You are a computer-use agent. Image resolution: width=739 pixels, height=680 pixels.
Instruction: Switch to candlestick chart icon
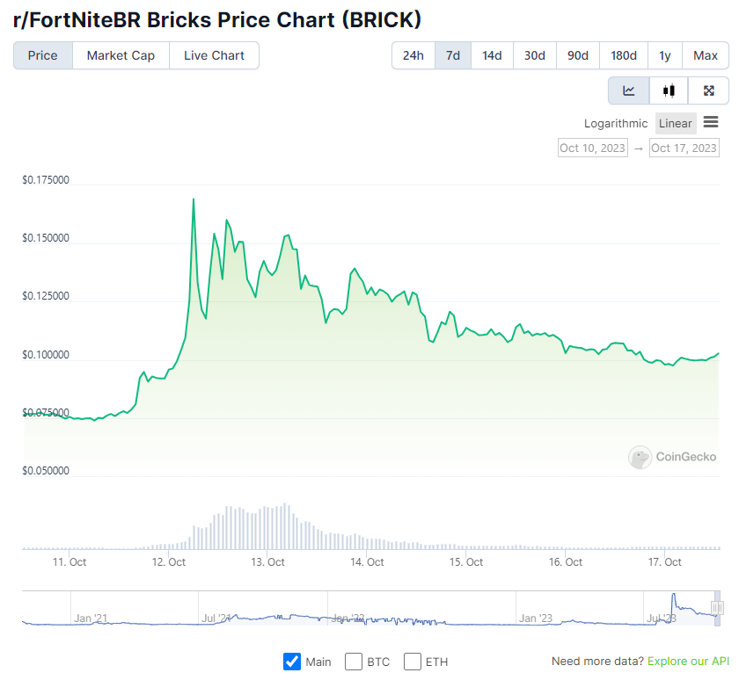669,90
